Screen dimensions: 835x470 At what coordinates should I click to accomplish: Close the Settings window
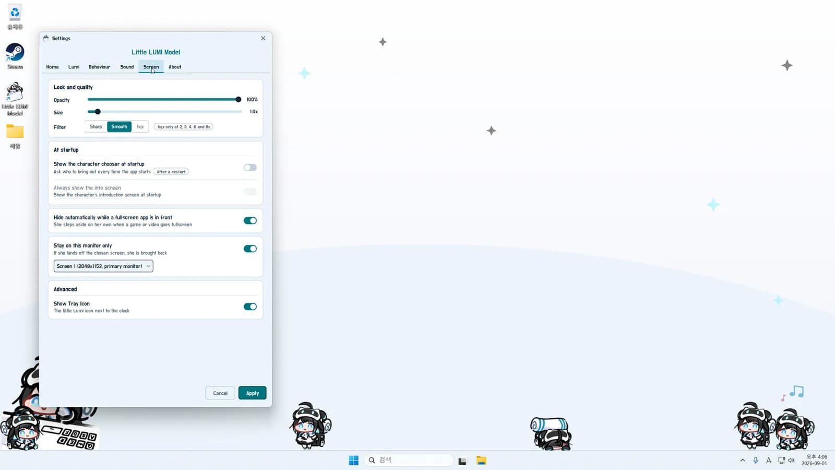(263, 38)
